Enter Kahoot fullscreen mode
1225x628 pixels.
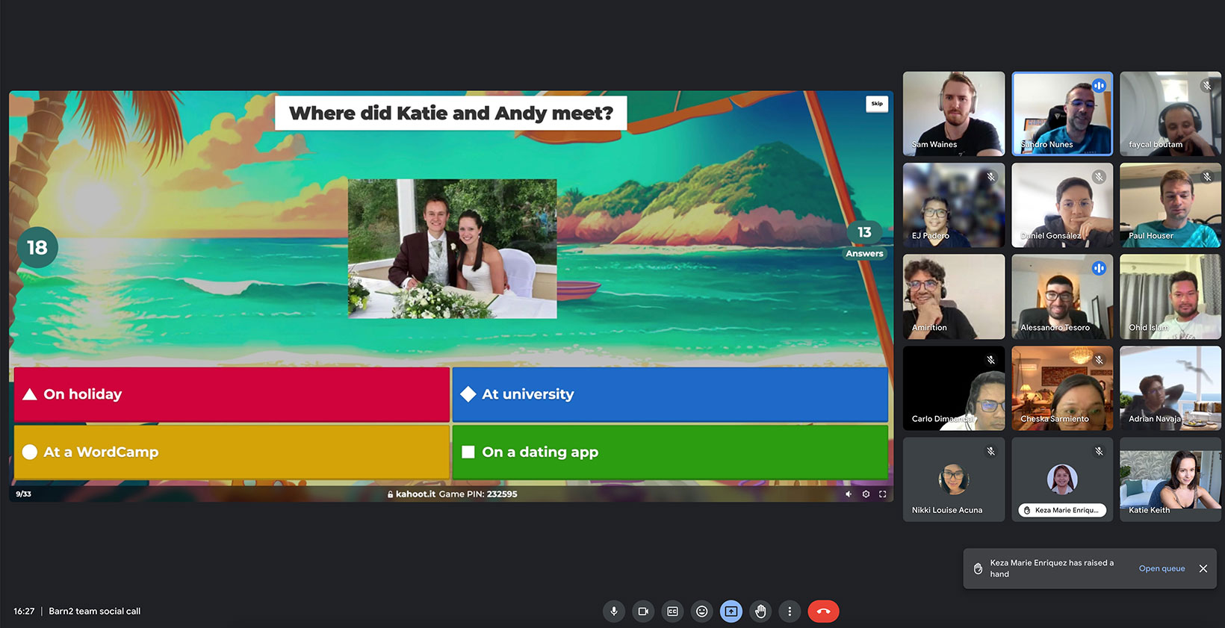(x=883, y=494)
